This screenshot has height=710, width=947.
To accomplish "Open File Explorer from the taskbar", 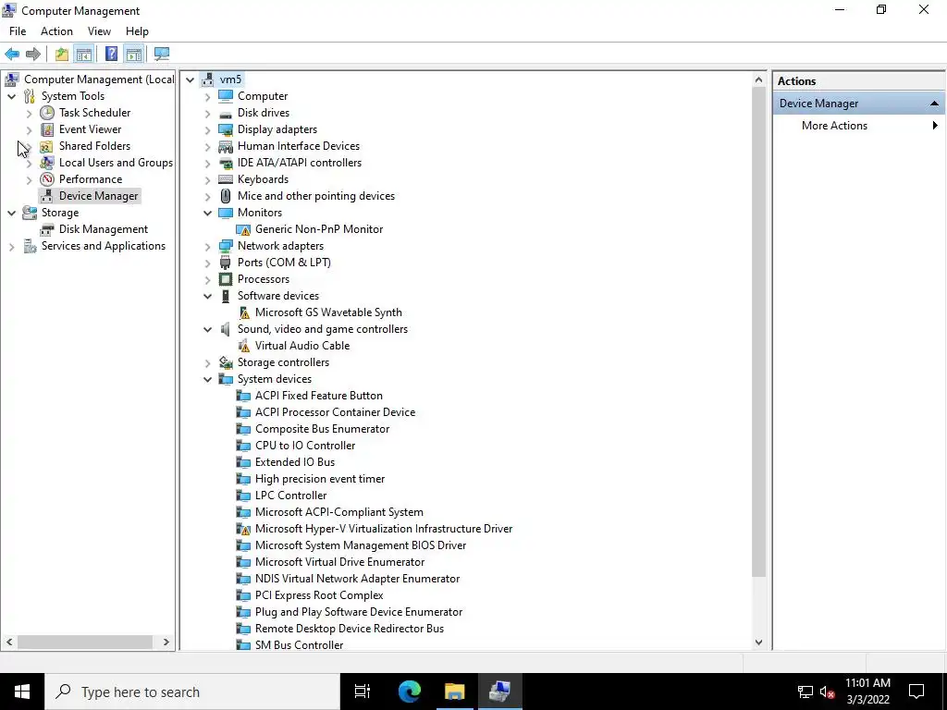I will click(x=455, y=692).
